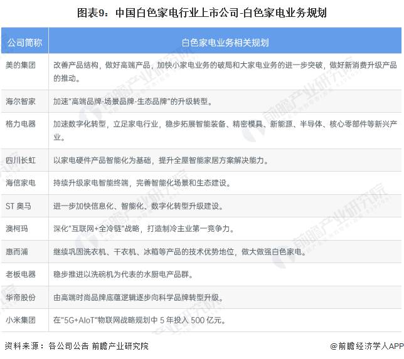
Task: Click the plan text starting 继续巩固洗衣机
Action: (180, 252)
